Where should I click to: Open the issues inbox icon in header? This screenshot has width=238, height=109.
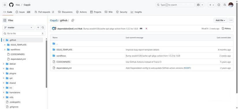tap(219, 5)
